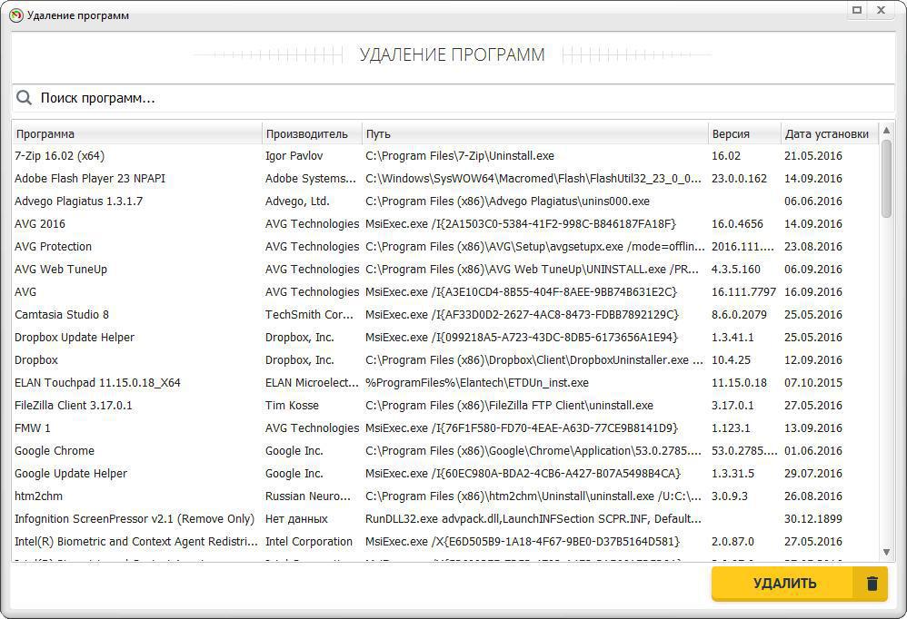Sort by Путь column header
This screenshot has height=619, width=907.
535,134
